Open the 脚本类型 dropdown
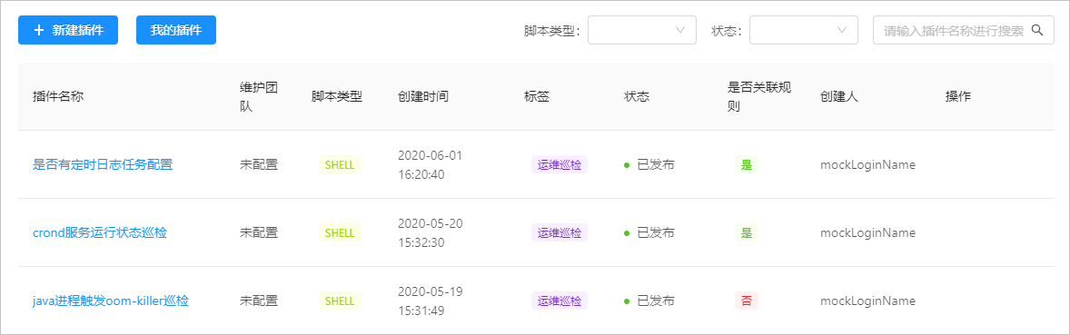 641,30
